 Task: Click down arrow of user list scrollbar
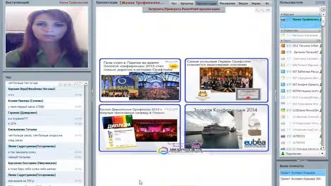point(323,148)
